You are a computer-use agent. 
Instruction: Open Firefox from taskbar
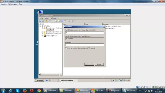click(25, 91)
